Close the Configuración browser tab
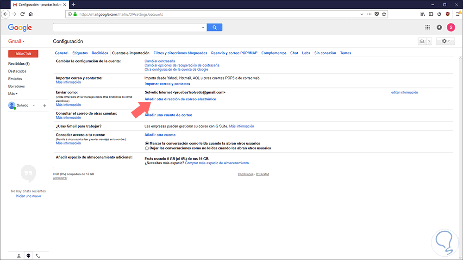This screenshot has width=463, height=260. (65, 5)
